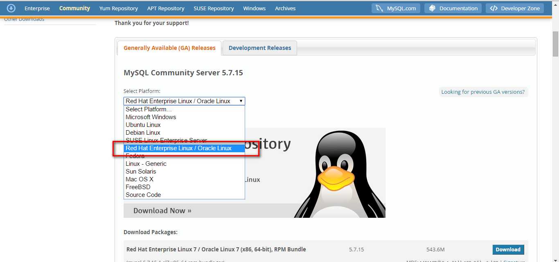Viewport: 559px width, 262px height.
Task: Choose Linux - Generic platform option
Action: pos(184,164)
